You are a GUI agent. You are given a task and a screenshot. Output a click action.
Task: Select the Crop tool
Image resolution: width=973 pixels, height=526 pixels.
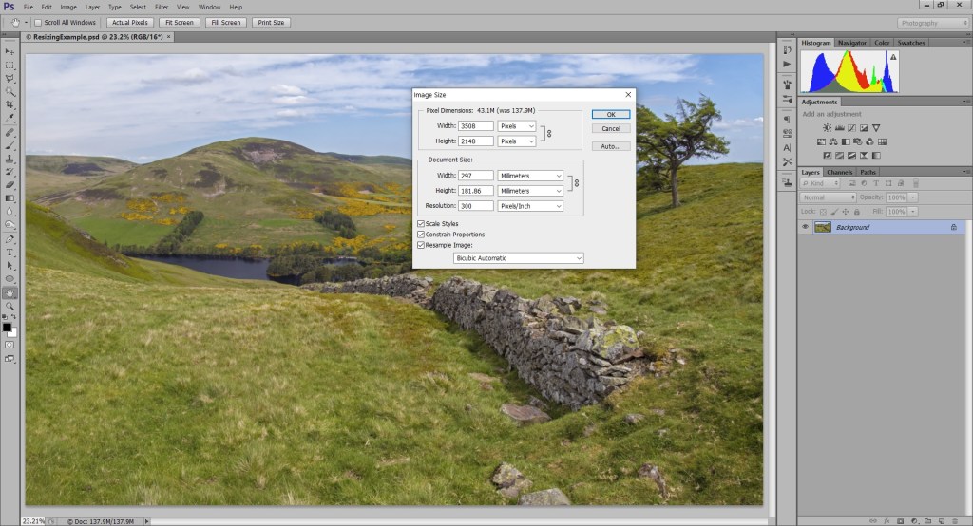pos(10,104)
